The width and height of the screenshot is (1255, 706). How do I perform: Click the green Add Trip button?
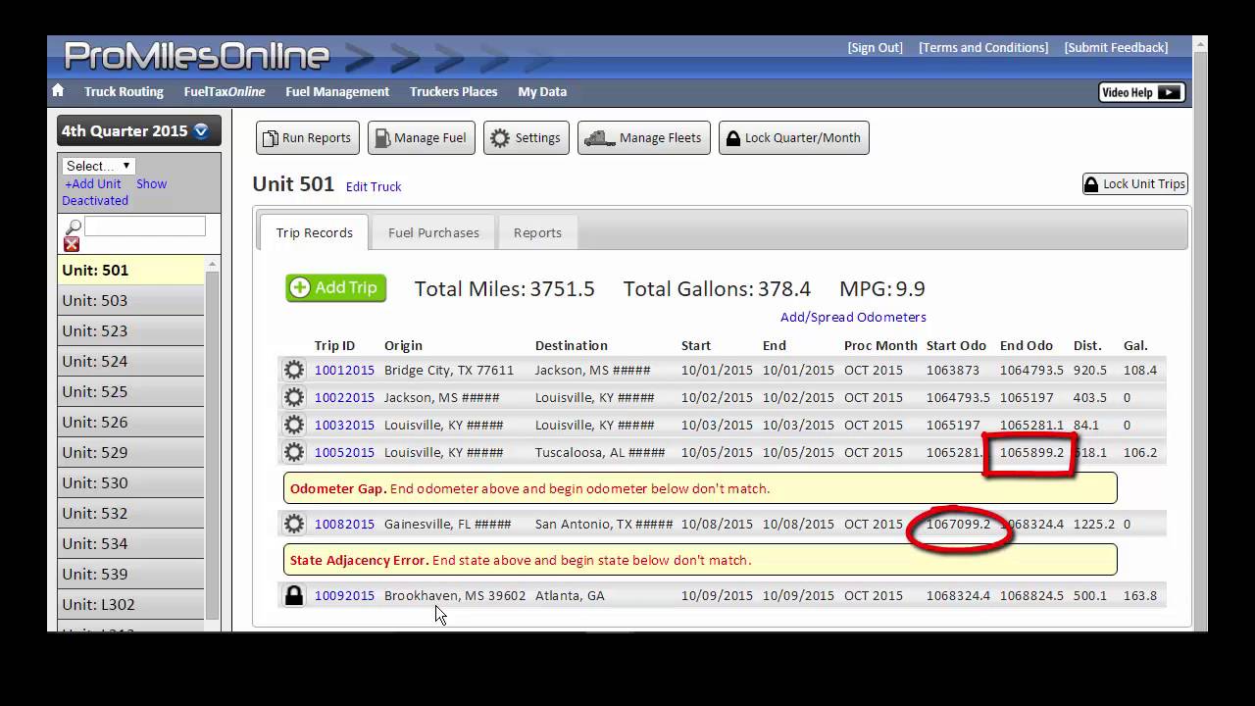tap(336, 287)
